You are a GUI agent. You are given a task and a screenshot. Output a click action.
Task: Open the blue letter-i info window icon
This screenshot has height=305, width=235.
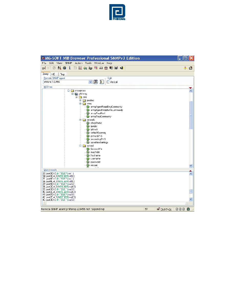pyautogui.click(x=70, y=68)
